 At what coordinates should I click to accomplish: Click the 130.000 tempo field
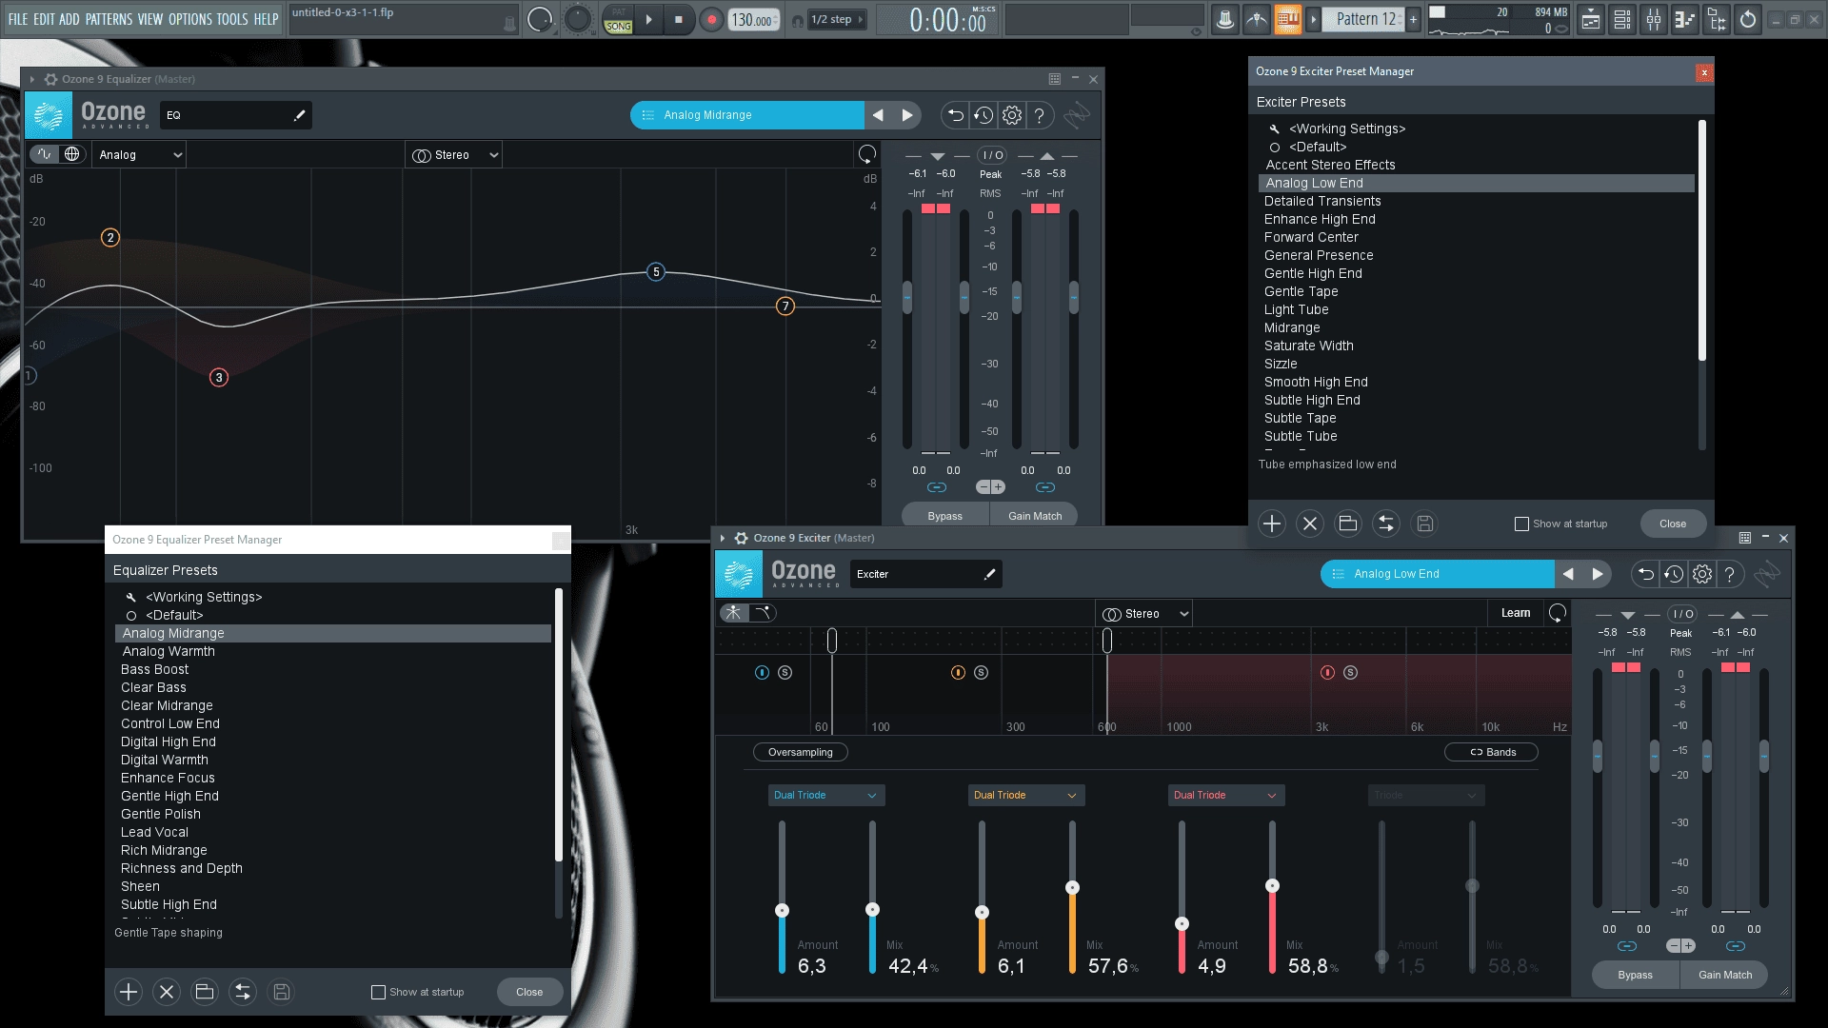click(x=753, y=20)
